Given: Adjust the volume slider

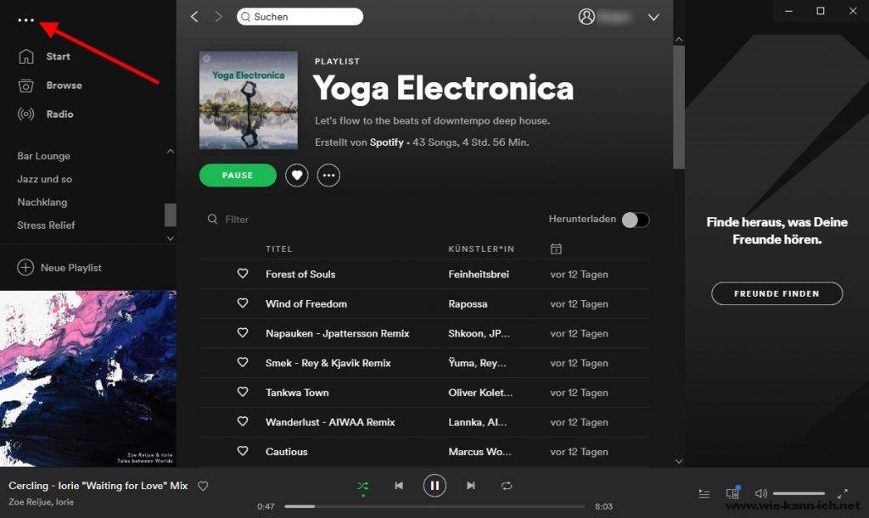Looking at the screenshot, I should [x=799, y=493].
